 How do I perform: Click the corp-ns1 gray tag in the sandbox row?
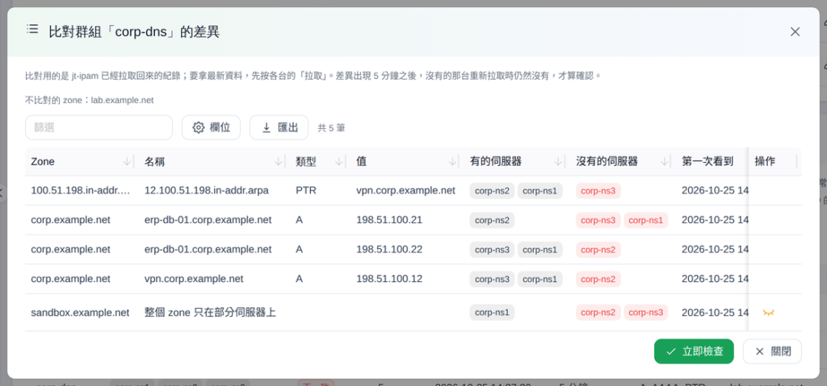492,313
